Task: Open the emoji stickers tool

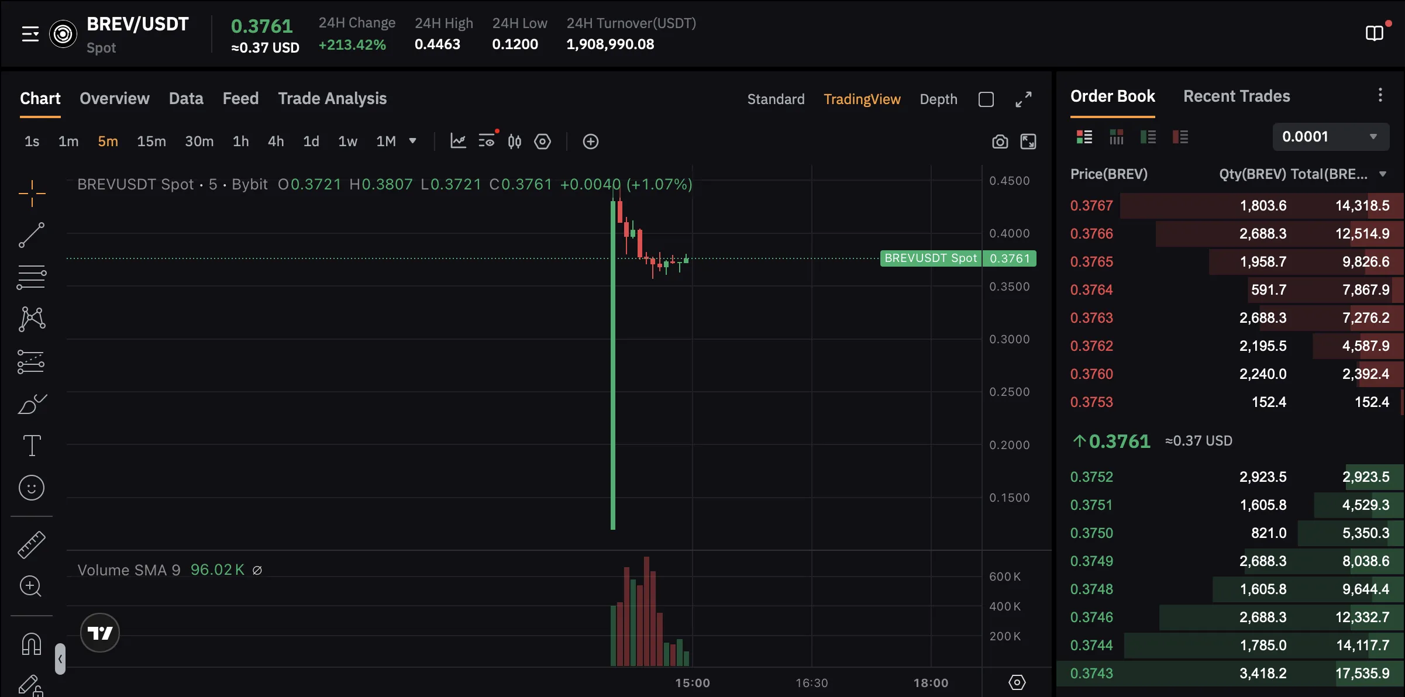Action: tap(32, 488)
